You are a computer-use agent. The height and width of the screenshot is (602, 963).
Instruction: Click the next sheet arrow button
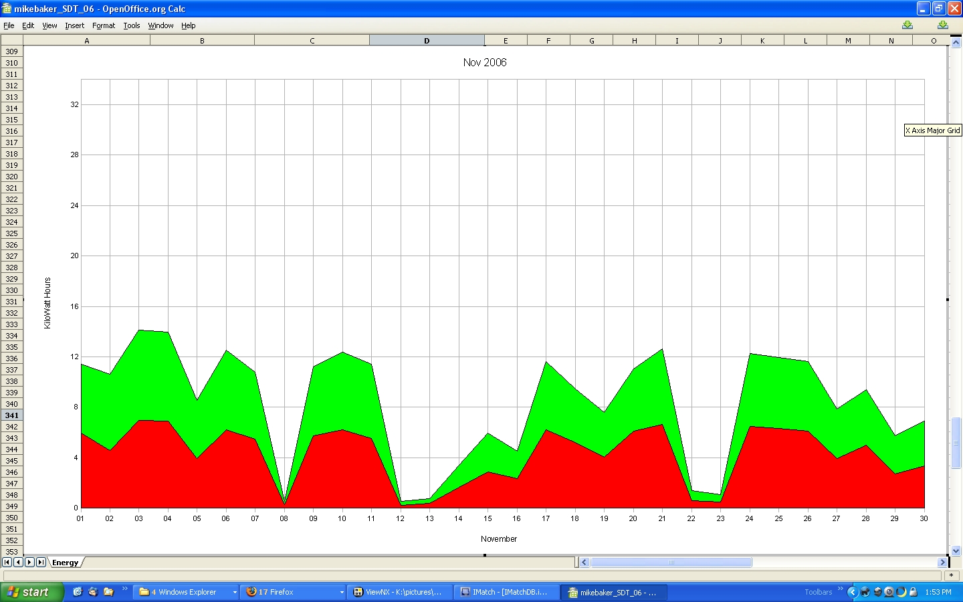[29, 563]
